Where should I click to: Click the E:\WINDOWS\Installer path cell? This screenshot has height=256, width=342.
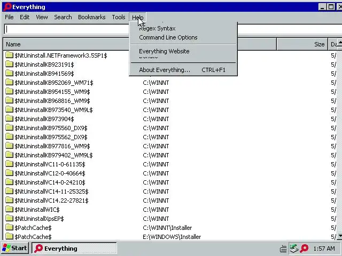[172, 237]
